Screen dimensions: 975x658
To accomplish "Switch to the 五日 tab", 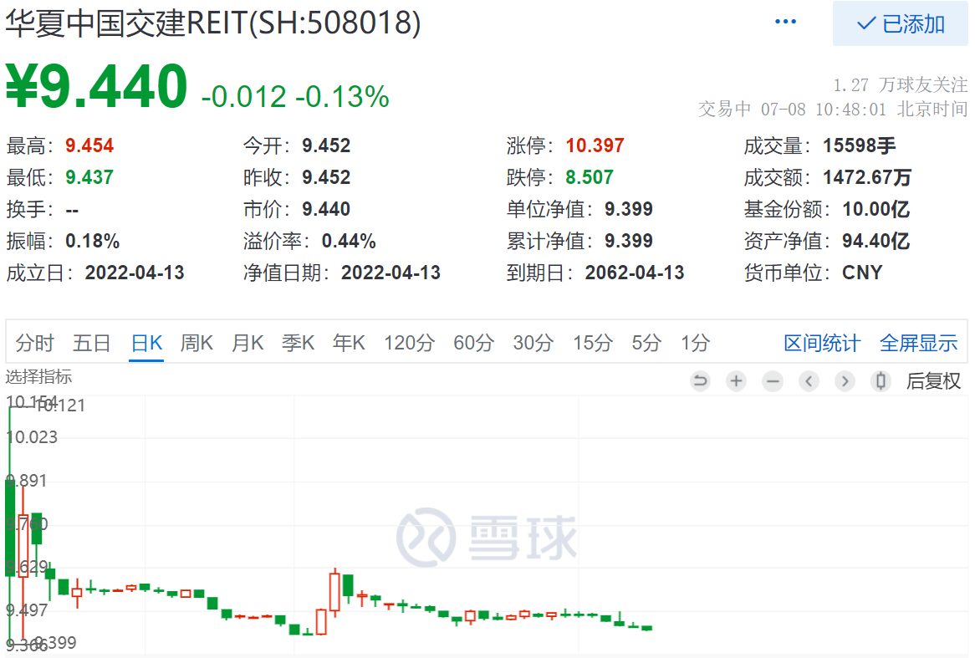I will [91, 343].
